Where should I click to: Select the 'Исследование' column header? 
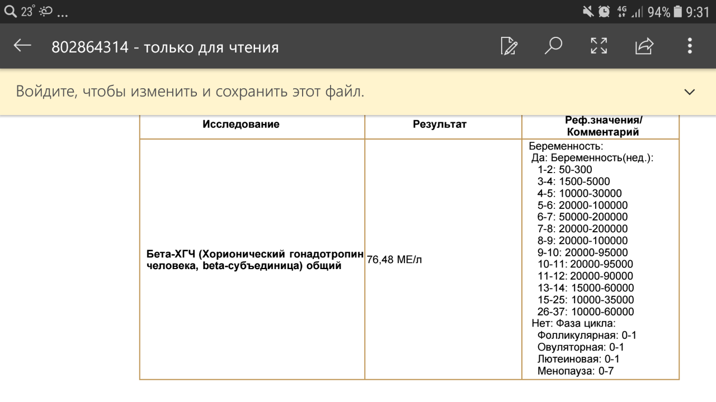(241, 125)
